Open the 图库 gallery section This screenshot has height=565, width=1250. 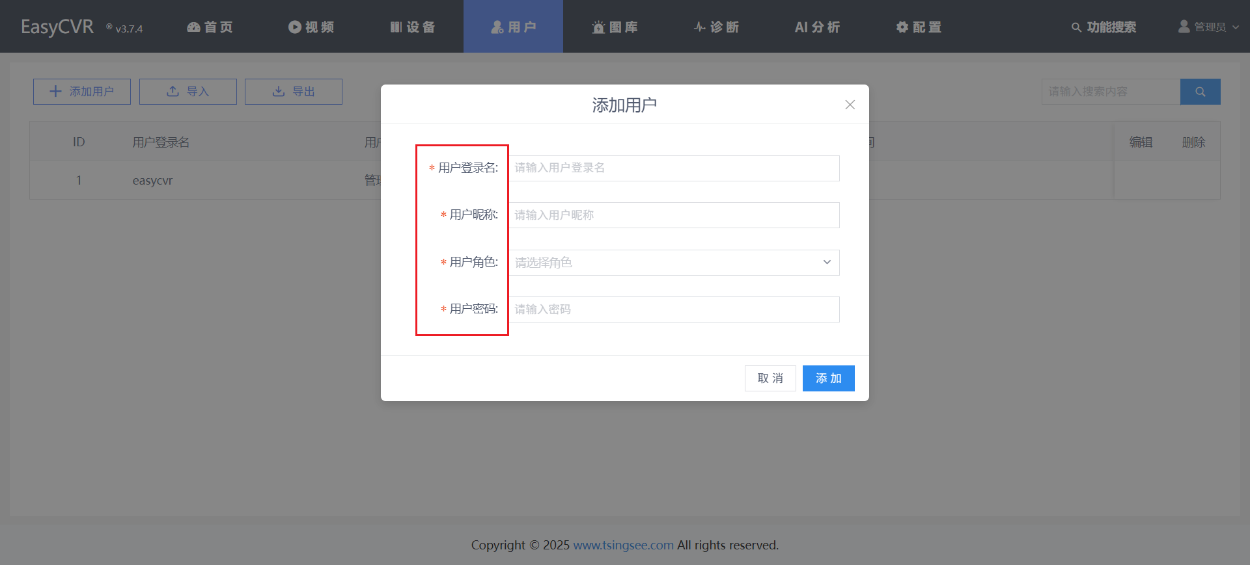(x=615, y=27)
